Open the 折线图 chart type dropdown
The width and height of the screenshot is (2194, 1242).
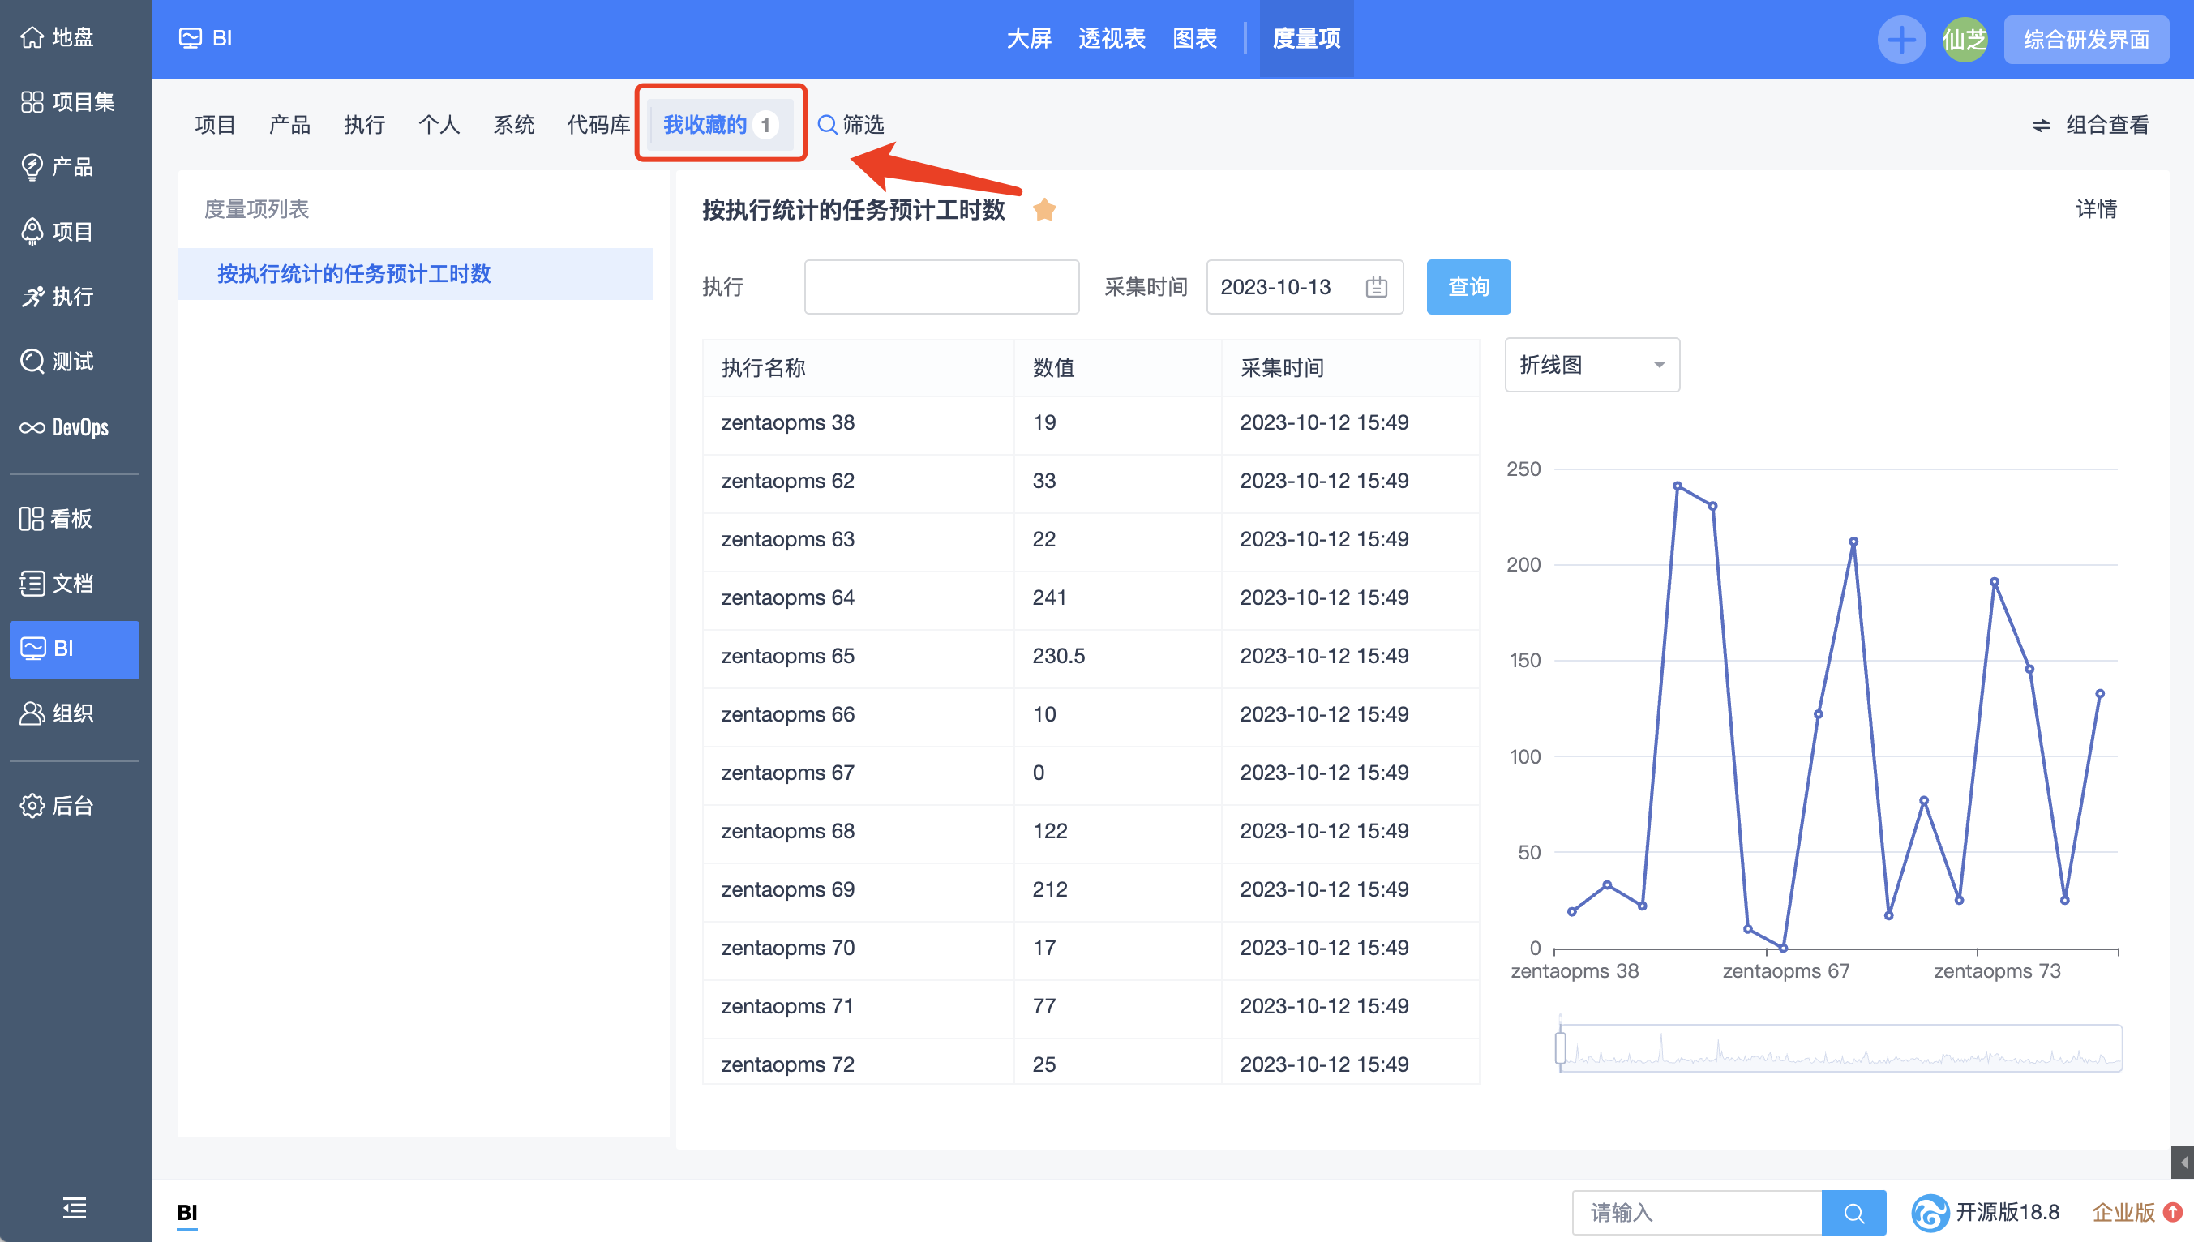coord(1591,364)
